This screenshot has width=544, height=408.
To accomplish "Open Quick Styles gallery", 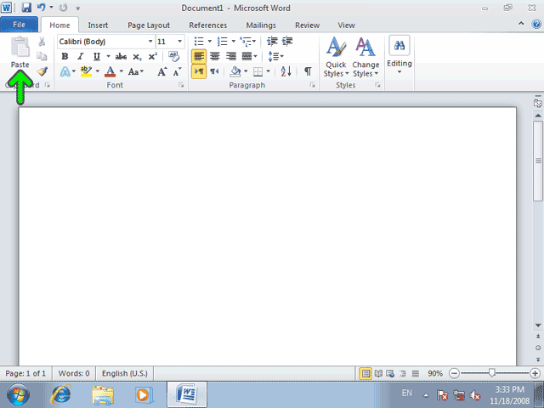I will [336, 57].
